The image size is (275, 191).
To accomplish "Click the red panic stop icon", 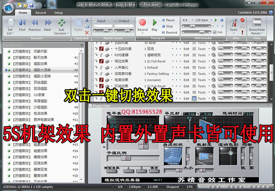I will coord(242,20).
